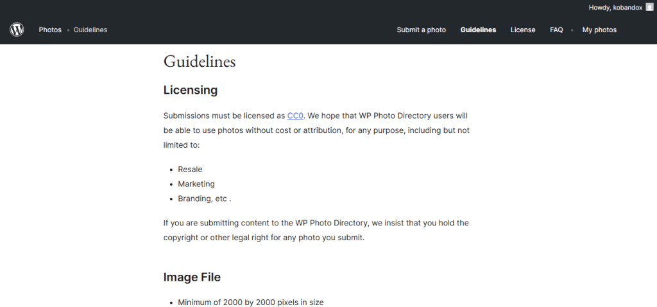Open My photos from navigation
The image size is (657, 307).
coord(599,30)
